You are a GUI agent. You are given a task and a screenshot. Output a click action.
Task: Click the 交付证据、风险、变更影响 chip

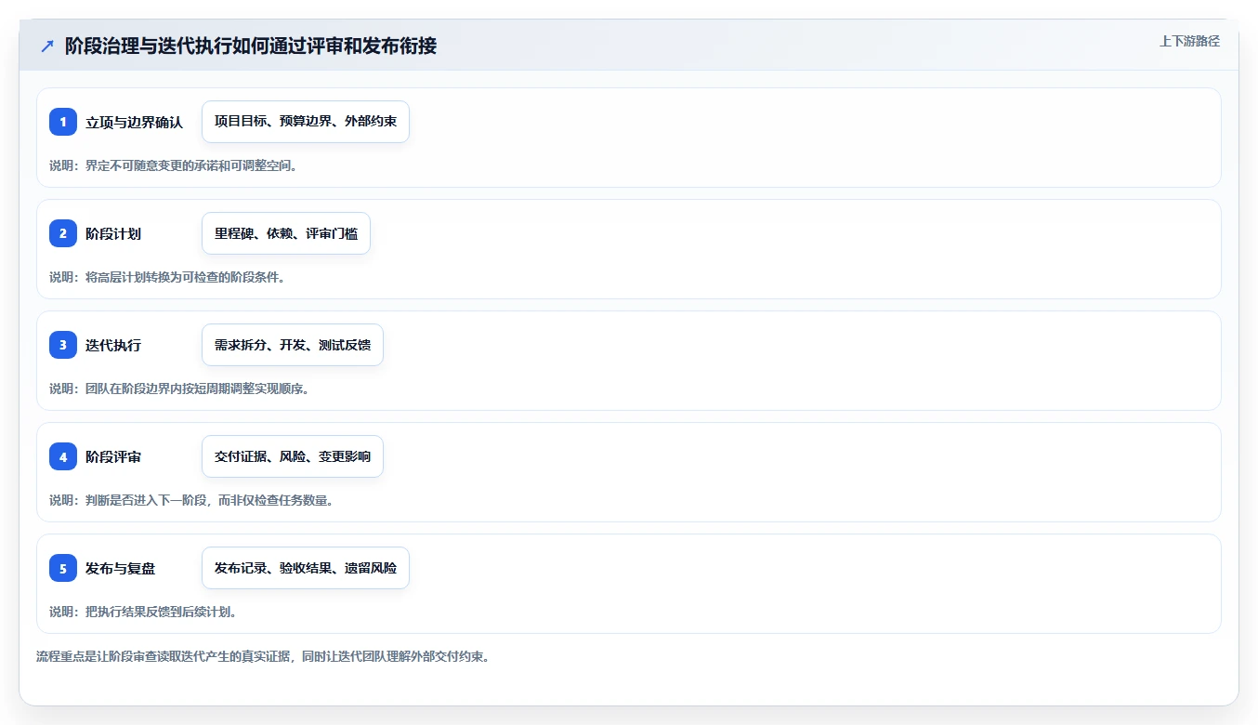tap(293, 456)
